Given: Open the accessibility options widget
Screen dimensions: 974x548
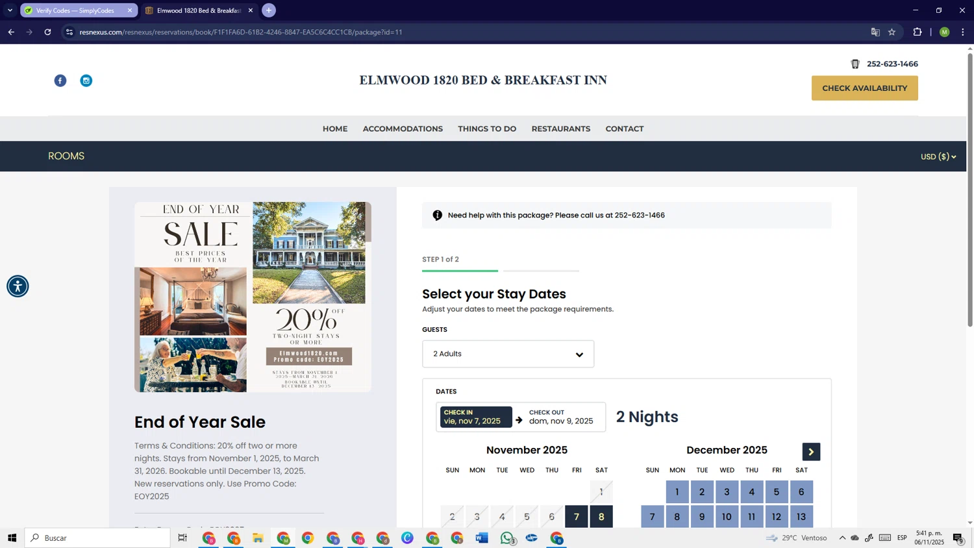Looking at the screenshot, I should (x=18, y=286).
